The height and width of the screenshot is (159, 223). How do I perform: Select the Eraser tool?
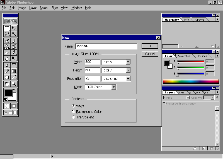pos(7,53)
